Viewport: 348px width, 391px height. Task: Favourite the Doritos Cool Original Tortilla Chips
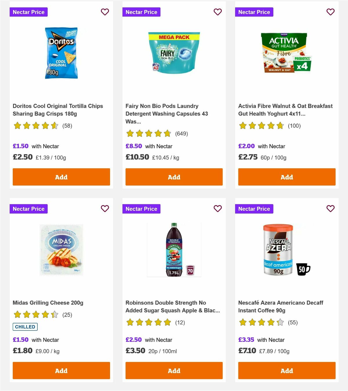[x=105, y=12]
